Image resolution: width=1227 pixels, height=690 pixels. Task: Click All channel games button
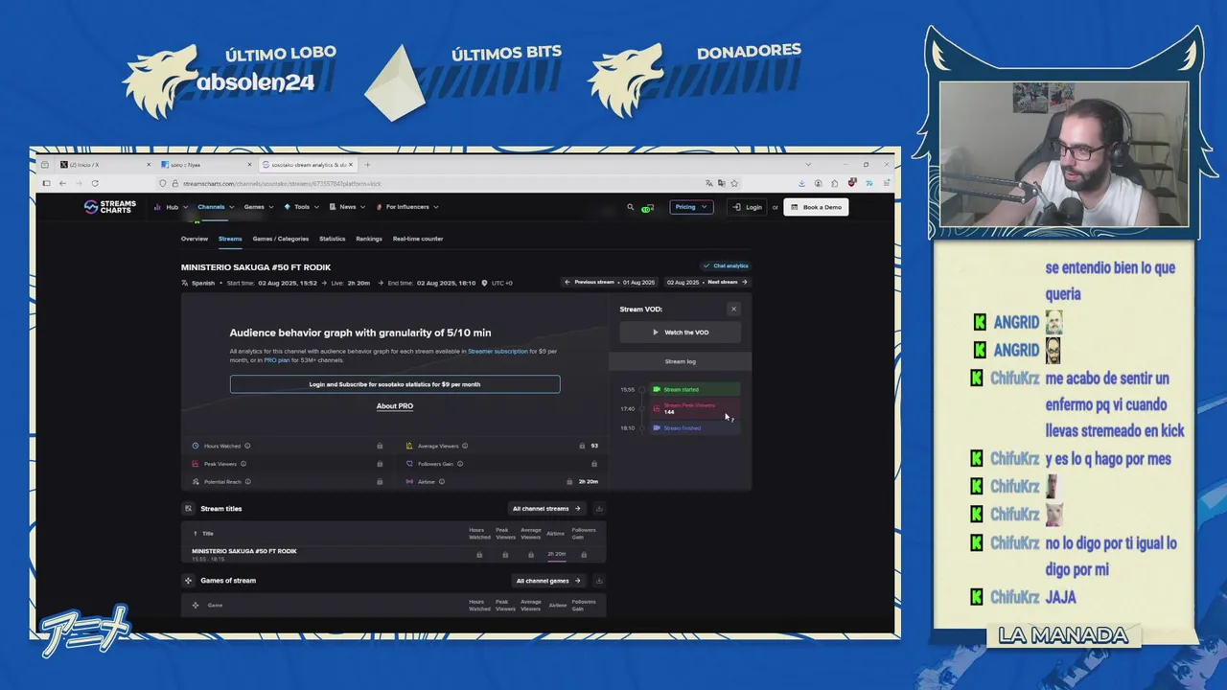(548, 581)
